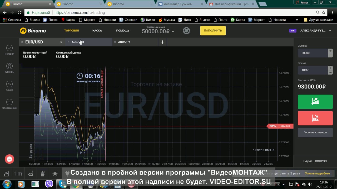Click the Binomo logo
This screenshot has height=189, width=337.
tap(33, 30)
